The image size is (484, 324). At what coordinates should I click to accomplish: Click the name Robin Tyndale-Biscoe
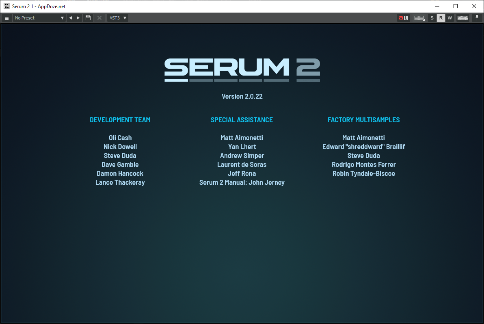pyautogui.click(x=364, y=173)
